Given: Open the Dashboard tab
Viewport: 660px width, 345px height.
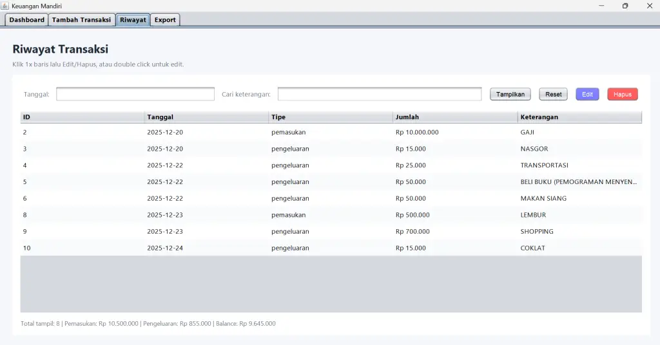Looking at the screenshot, I should pyautogui.click(x=27, y=20).
